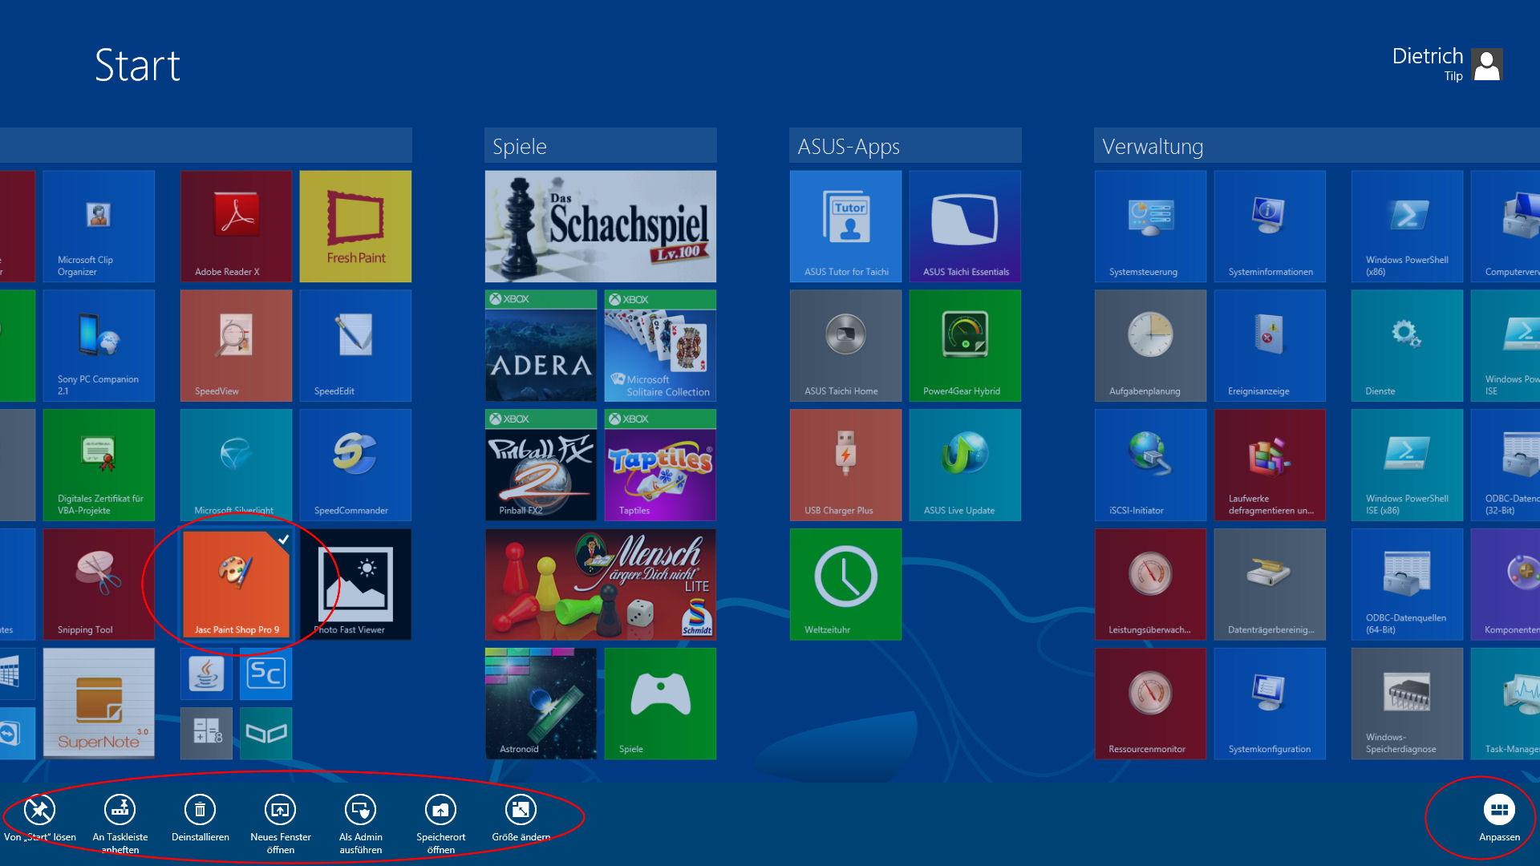Launch FreshPaint app tile

pos(355,226)
